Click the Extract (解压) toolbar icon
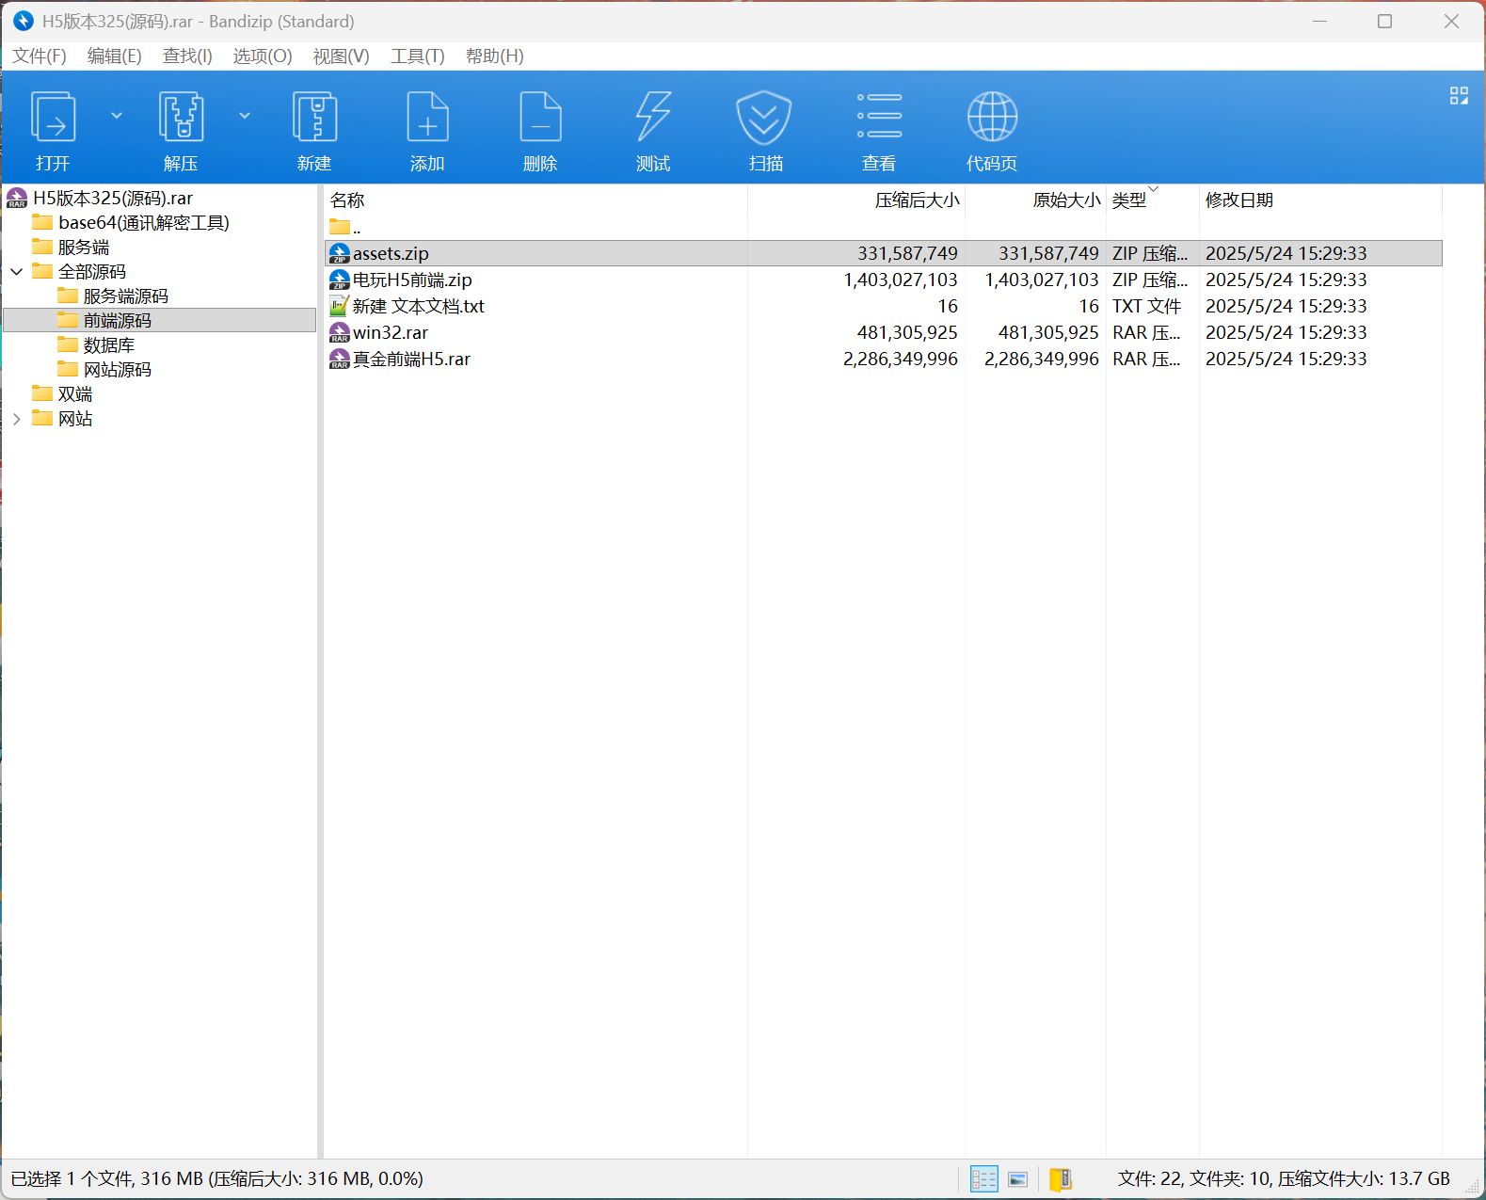The image size is (1486, 1200). tap(181, 118)
